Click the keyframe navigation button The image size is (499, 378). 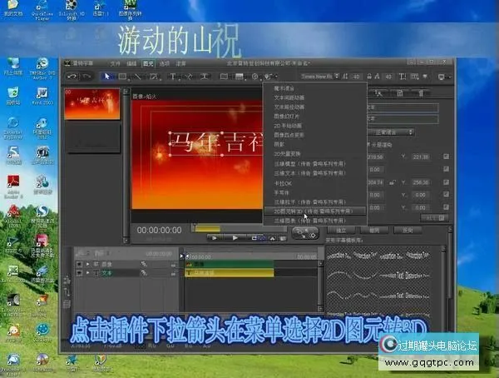pyautogui.click(x=305, y=233)
